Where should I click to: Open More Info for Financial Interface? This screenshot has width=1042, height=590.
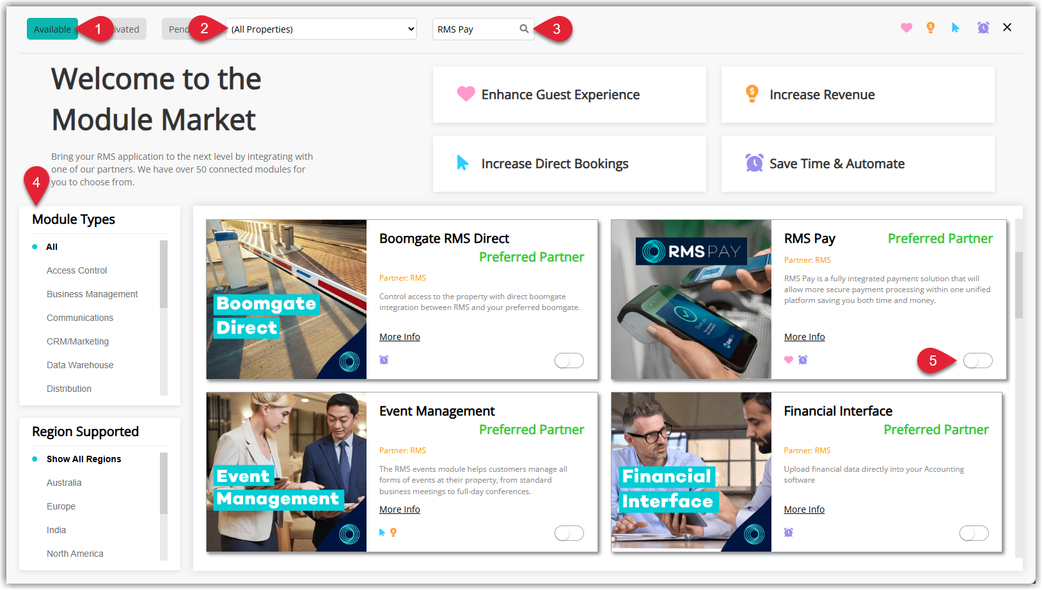tap(805, 509)
